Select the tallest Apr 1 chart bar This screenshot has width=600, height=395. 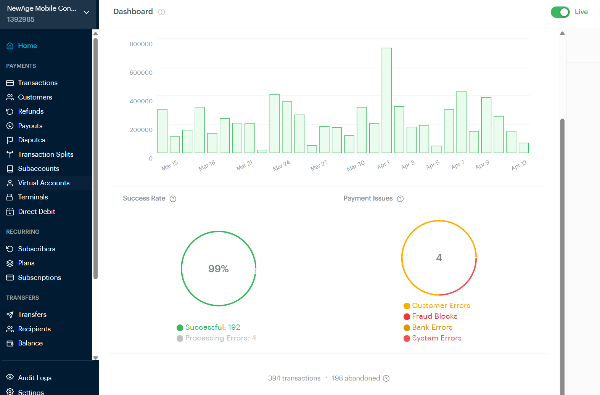tap(386, 100)
